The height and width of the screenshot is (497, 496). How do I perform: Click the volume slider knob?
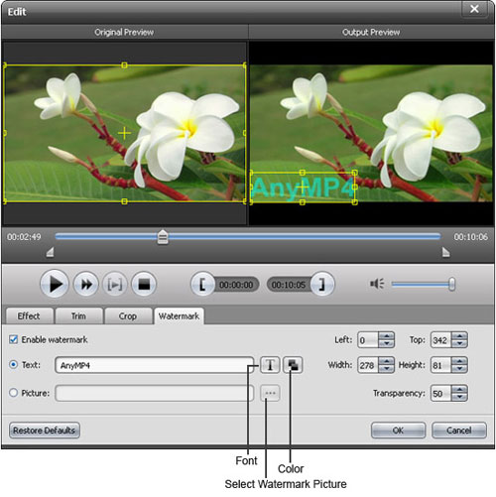point(451,284)
